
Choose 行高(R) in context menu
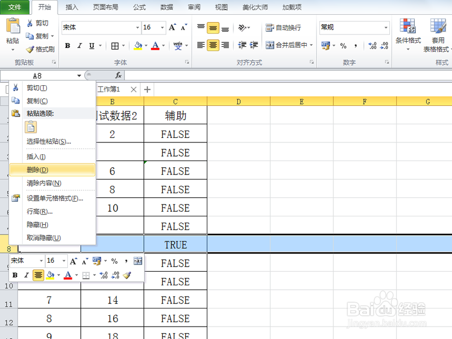tap(53, 211)
